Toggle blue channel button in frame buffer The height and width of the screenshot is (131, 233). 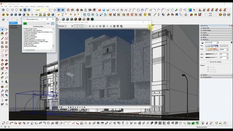click(x=83, y=26)
